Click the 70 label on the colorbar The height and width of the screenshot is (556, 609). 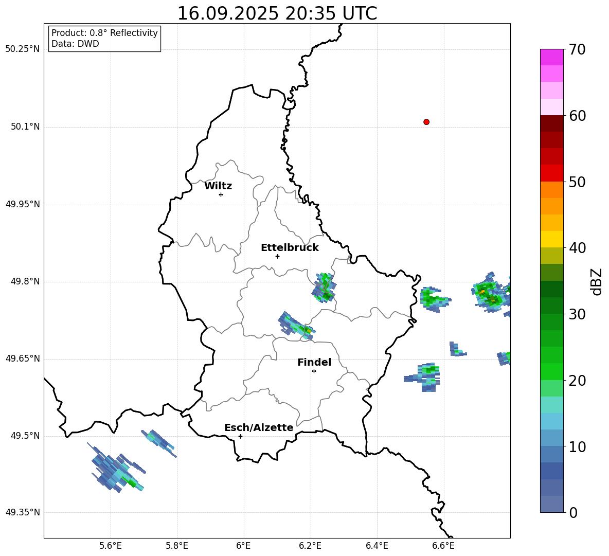tap(577, 49)
